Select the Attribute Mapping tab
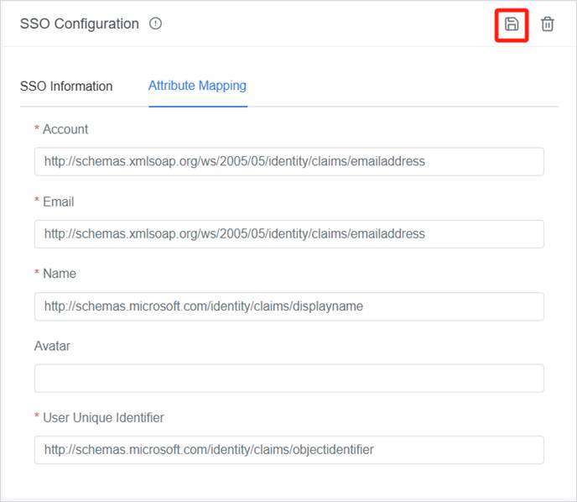 (197, 86)
